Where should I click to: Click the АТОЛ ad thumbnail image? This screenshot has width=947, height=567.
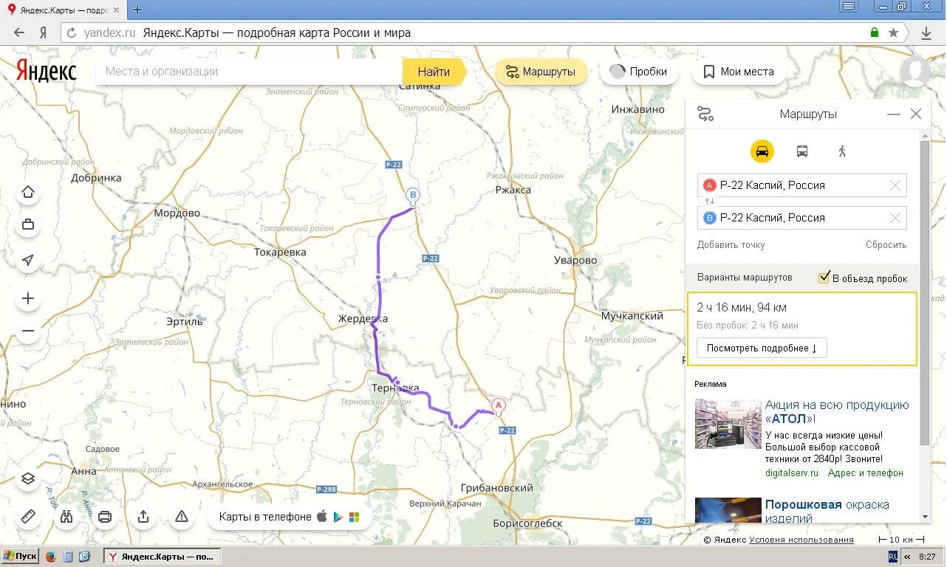click(x=728, y=424)
